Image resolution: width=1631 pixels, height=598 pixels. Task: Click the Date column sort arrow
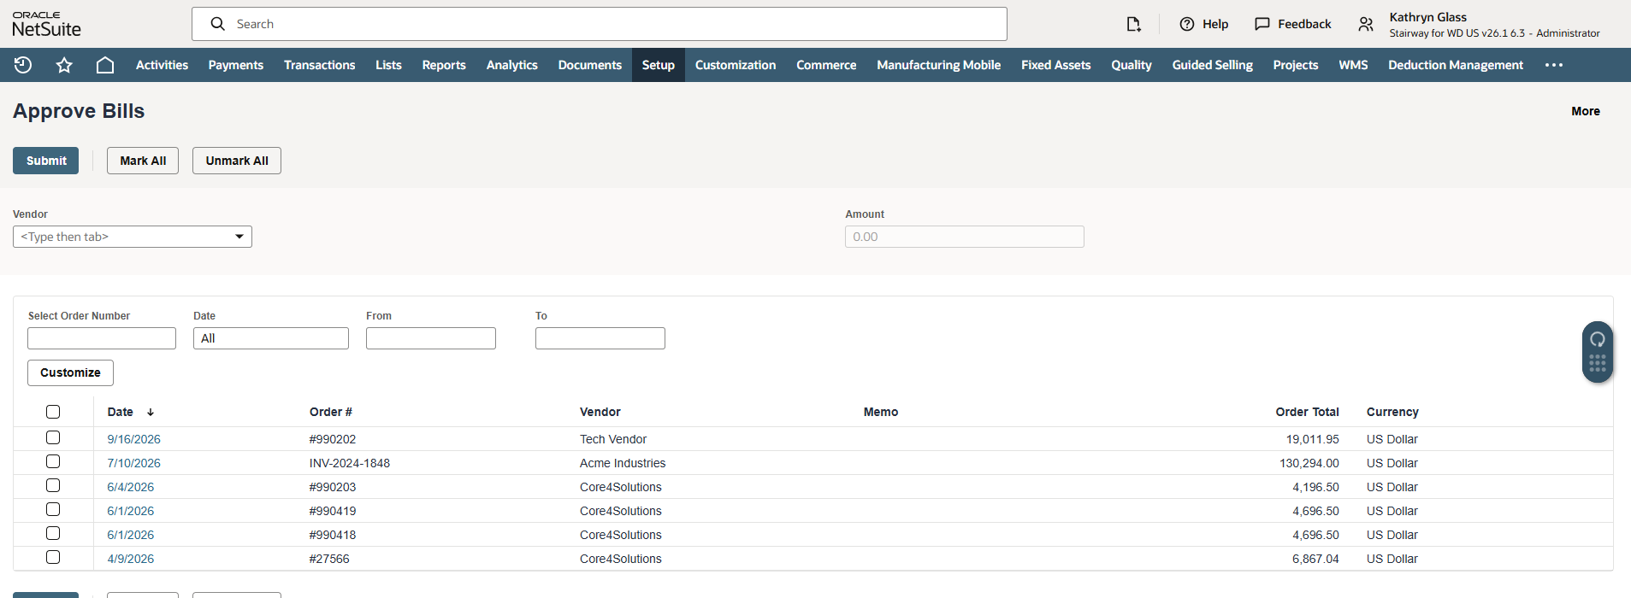click(151, 412)
